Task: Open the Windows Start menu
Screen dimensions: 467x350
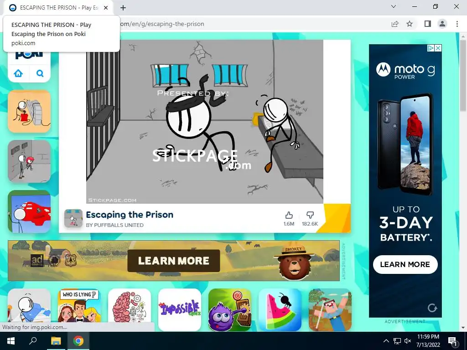Action: coord(11,341)
